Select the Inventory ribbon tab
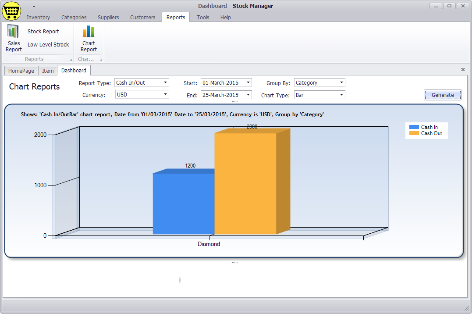 38,17
